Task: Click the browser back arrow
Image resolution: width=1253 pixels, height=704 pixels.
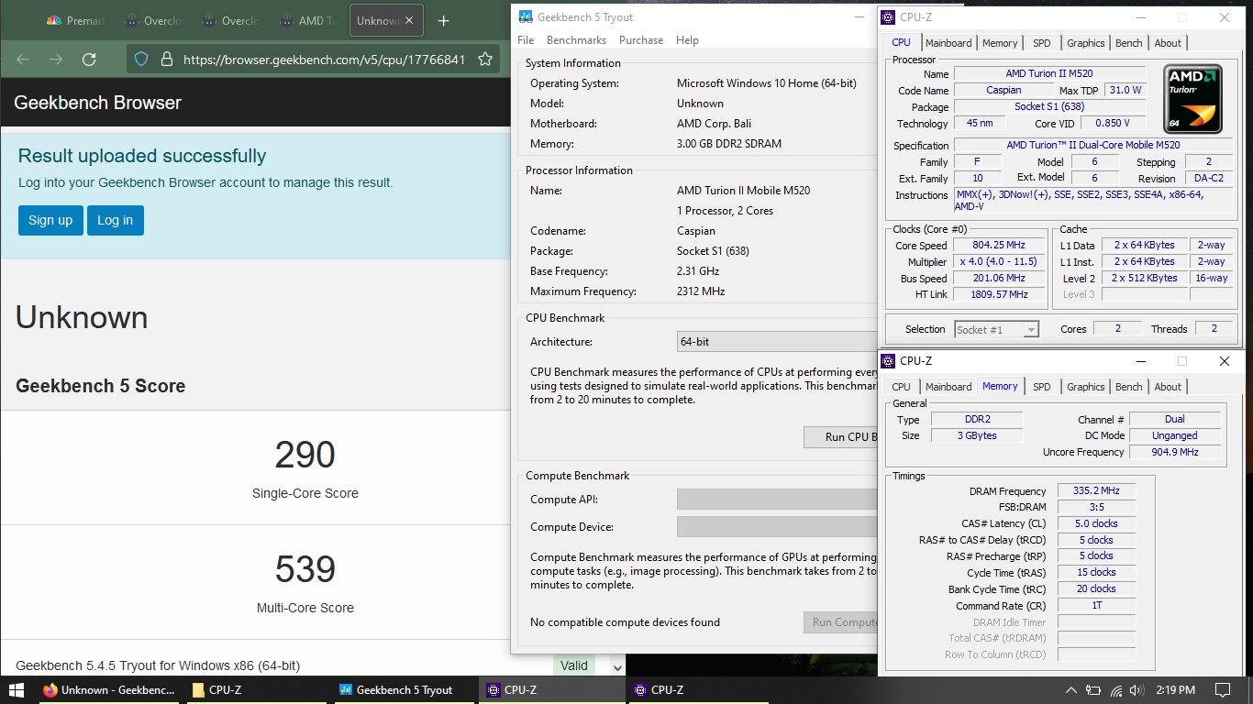Action: 23,60
